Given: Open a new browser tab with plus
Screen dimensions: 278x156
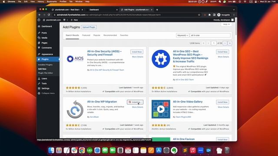Looking at the screenshot, I should [157, 10].
